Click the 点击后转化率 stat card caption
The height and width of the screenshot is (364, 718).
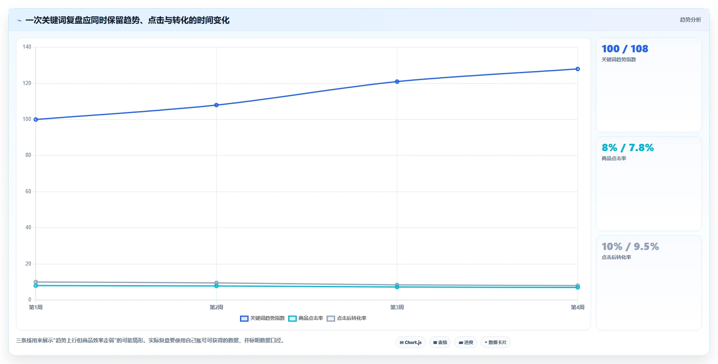(616, 257)
